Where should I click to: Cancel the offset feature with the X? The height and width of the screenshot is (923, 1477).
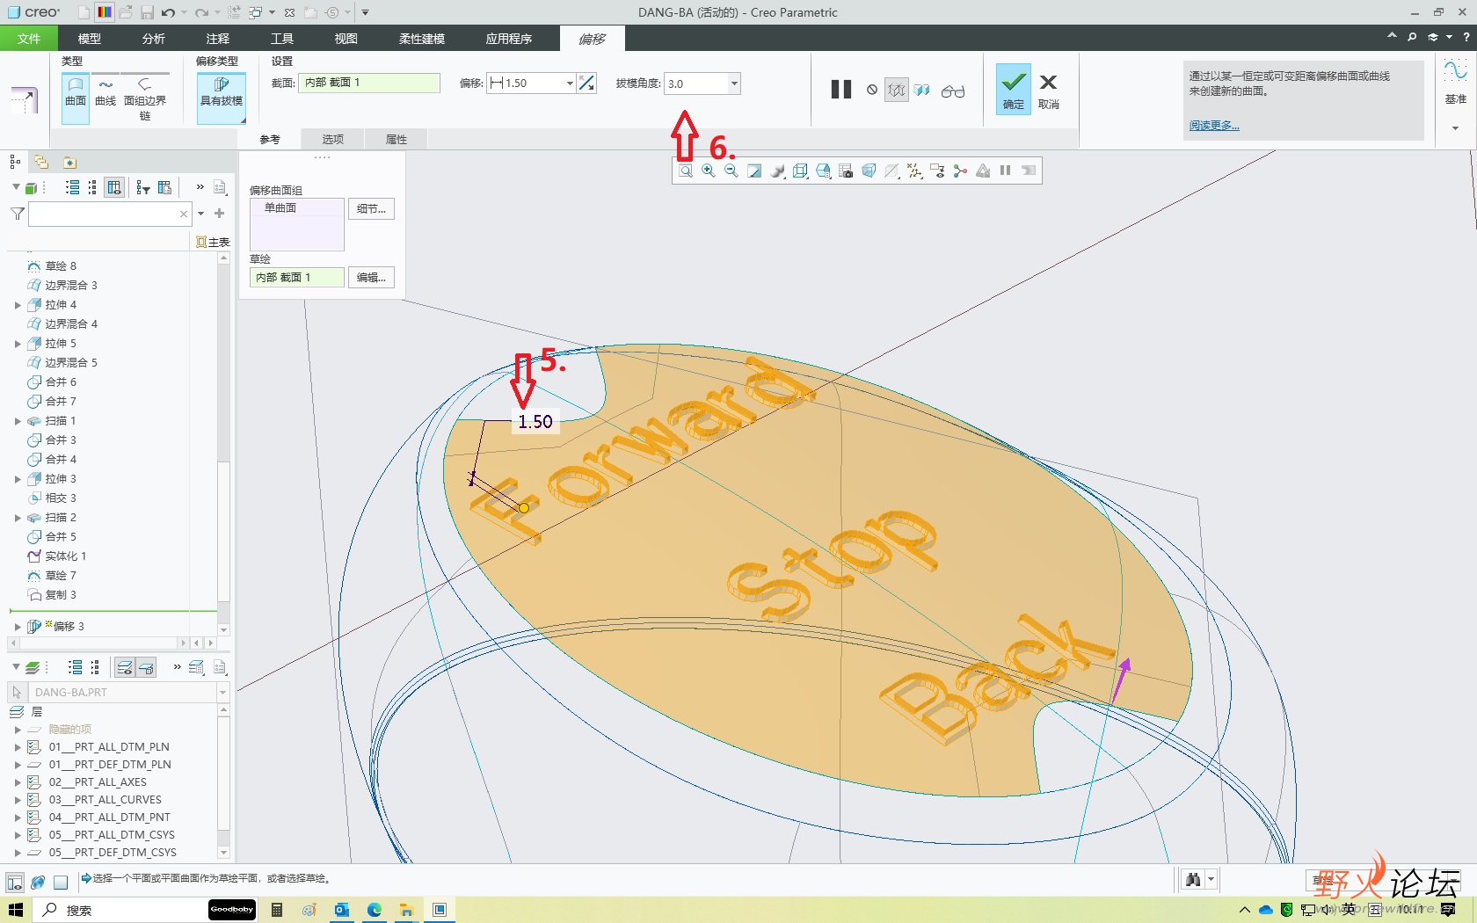point(1048,89)
